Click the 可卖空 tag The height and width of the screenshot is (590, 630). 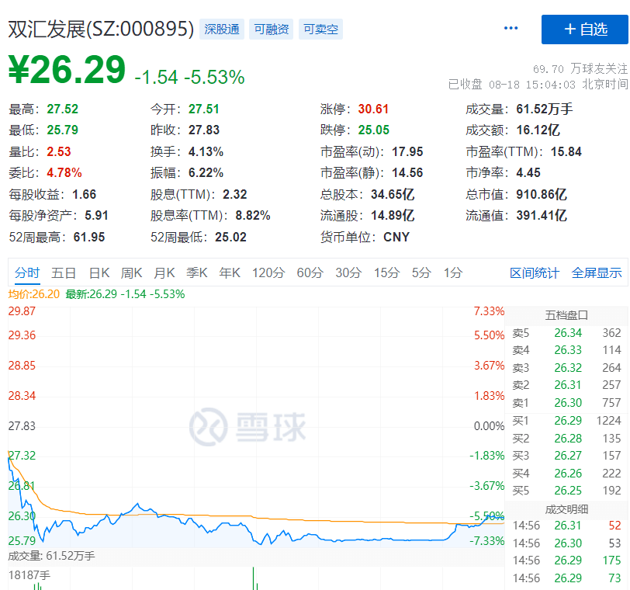pos(320,29)
